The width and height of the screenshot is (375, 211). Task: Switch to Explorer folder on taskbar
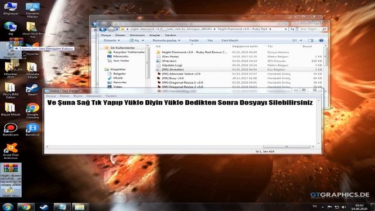(x=80, y=207)
